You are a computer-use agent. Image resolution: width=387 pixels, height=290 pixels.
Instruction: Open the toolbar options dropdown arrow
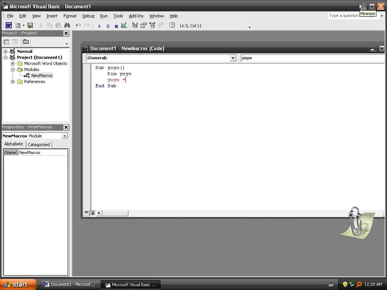249,27
